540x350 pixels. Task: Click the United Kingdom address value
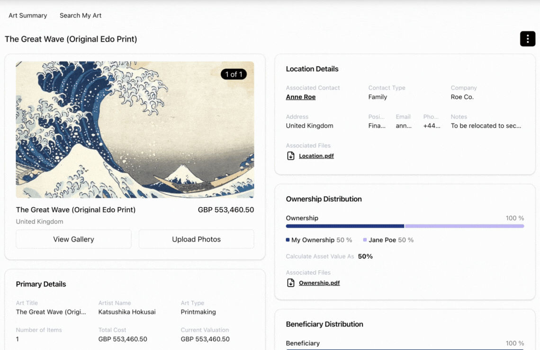coord(310,126)
